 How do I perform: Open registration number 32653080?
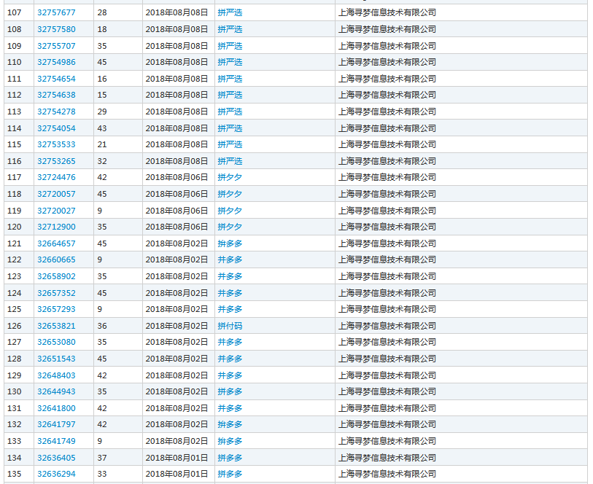click(56, 342)
